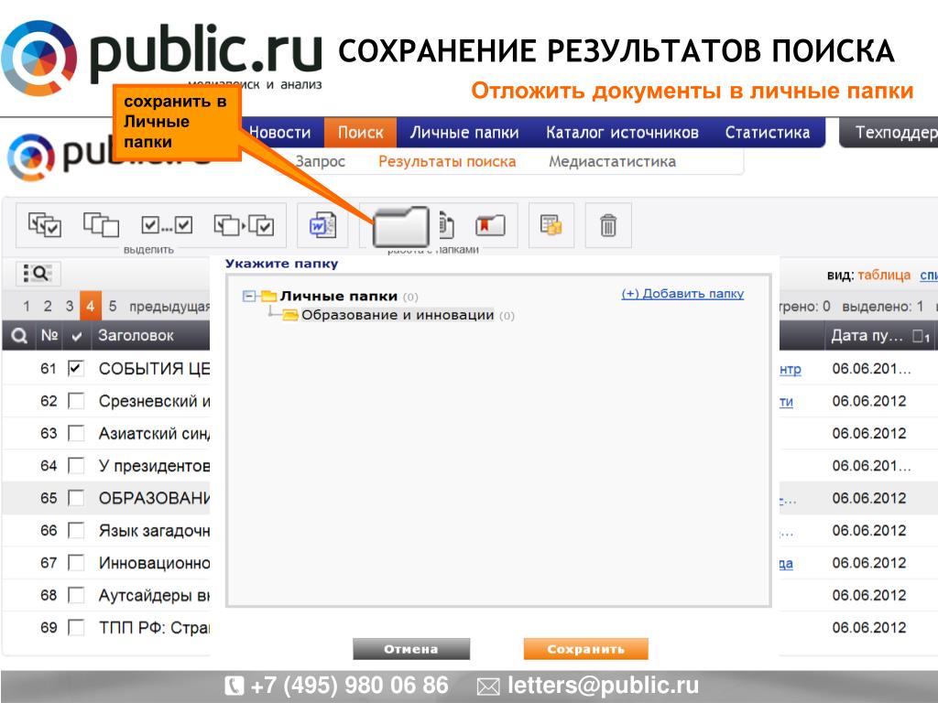Open the 'Инновационно…' document title
Screen dimensions: 938x703
click(154, 563)
